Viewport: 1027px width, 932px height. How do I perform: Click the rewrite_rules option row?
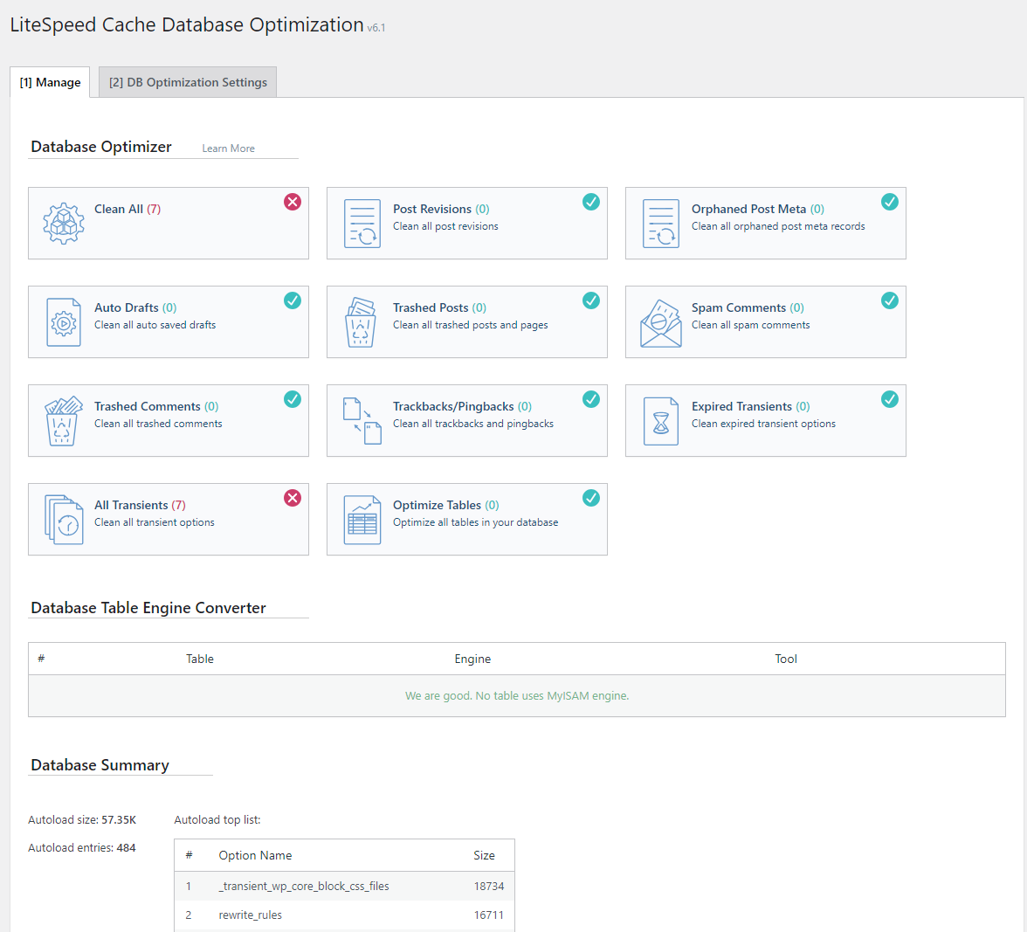pos(344,915)
